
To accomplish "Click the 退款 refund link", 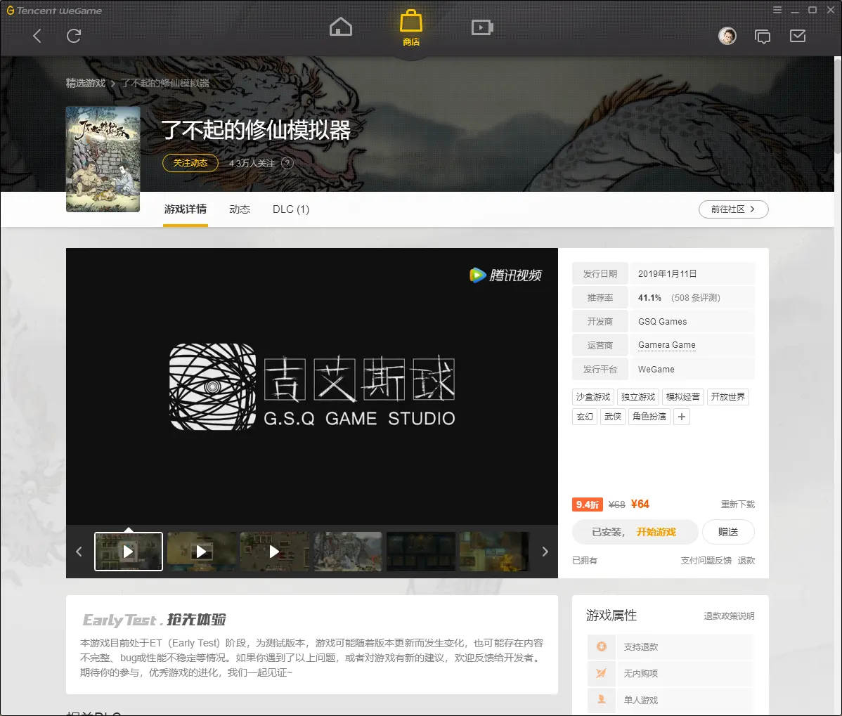I will (746, 560).
